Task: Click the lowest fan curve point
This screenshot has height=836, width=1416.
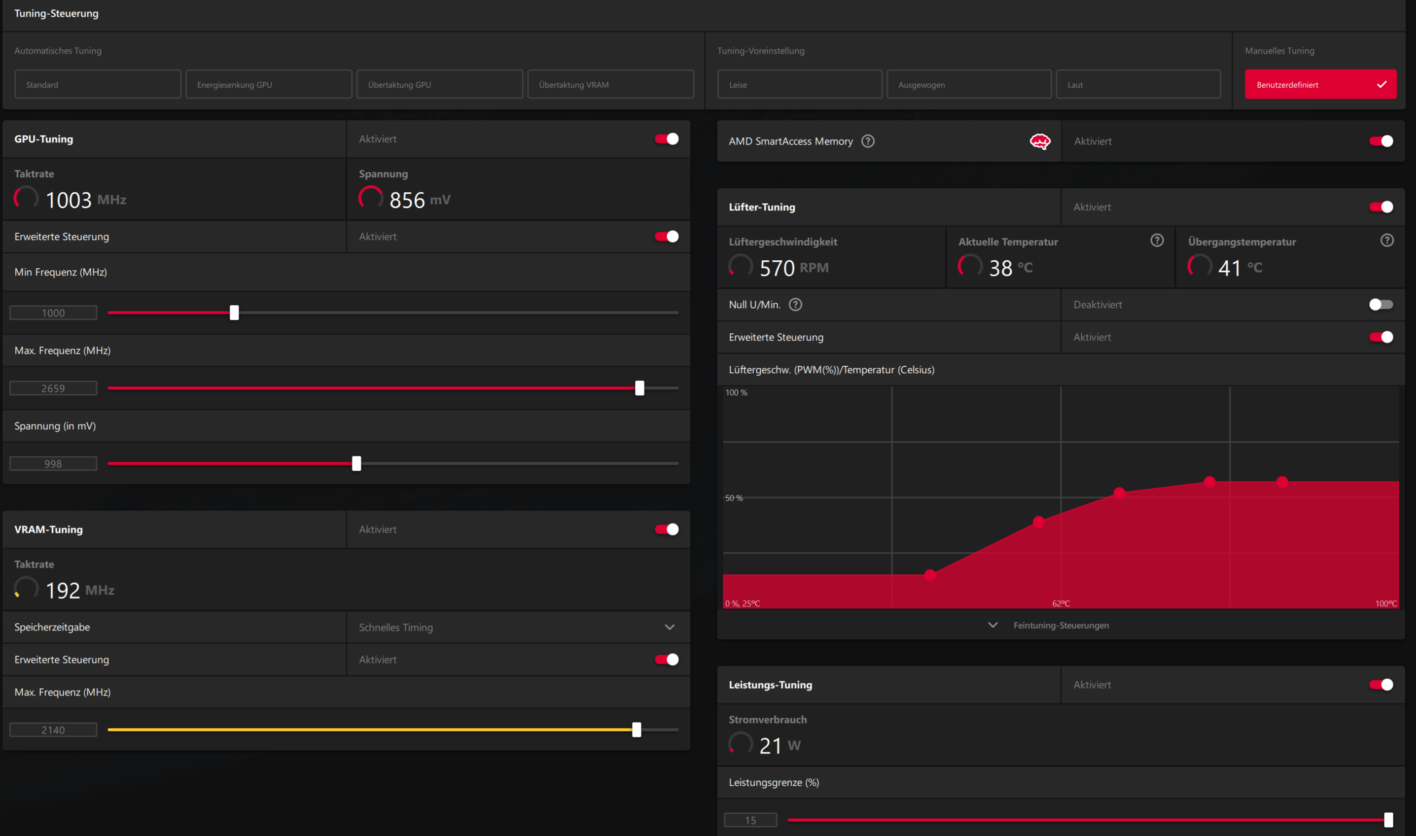Action: [x=930, y=575]
